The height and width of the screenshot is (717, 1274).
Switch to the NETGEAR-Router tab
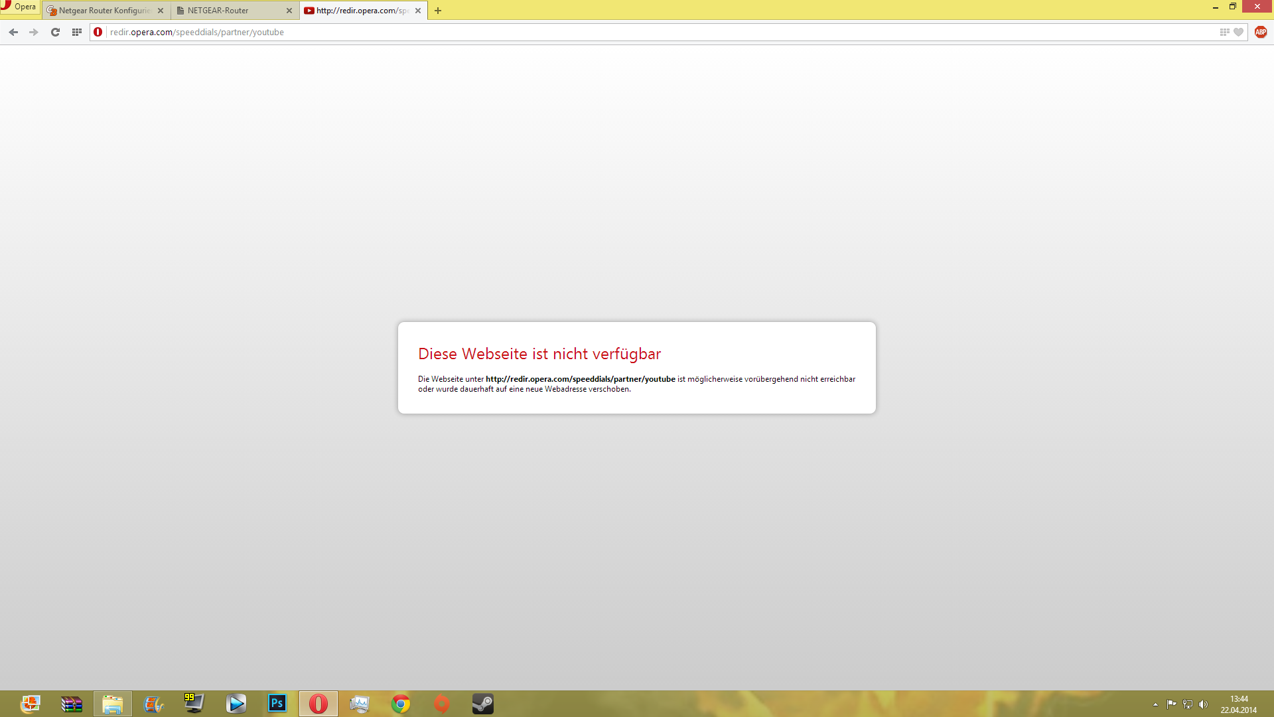pos(234,11)
